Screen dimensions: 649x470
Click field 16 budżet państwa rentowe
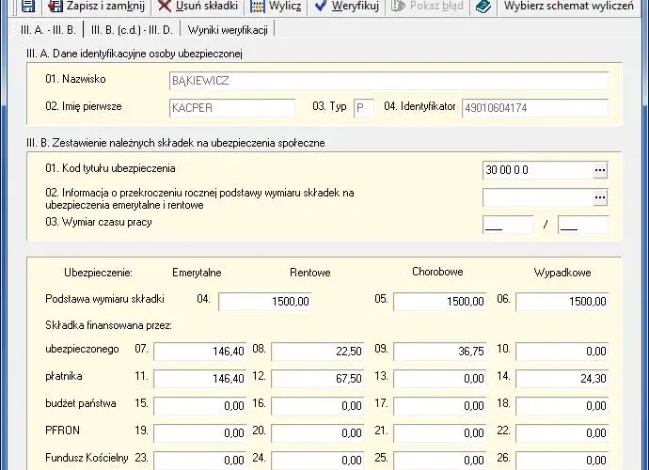coord(318,406)
